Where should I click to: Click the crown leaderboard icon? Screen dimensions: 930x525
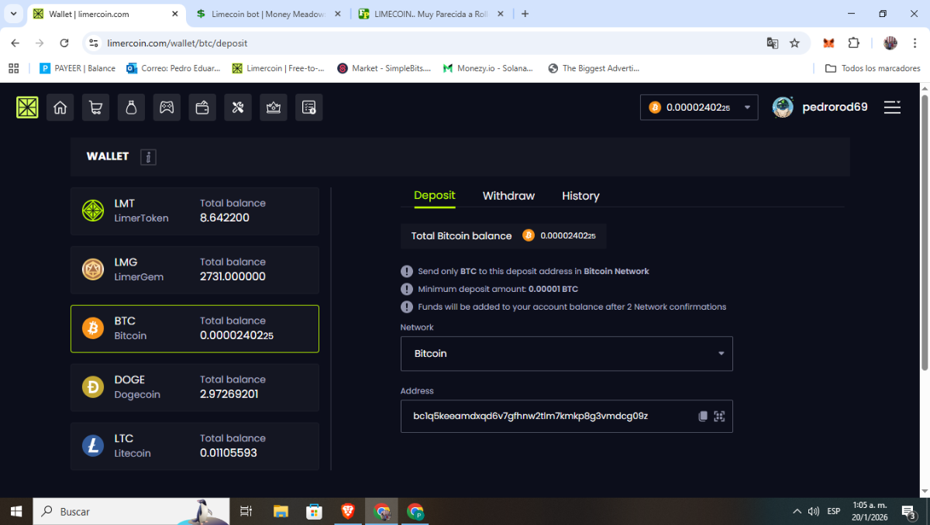(x=274, y=108)
